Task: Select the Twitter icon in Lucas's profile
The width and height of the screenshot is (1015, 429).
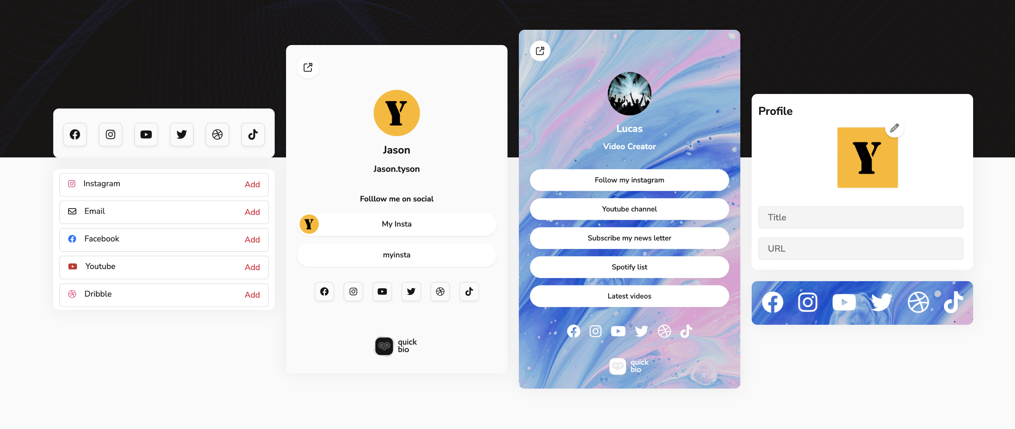Action: point(640,331)
